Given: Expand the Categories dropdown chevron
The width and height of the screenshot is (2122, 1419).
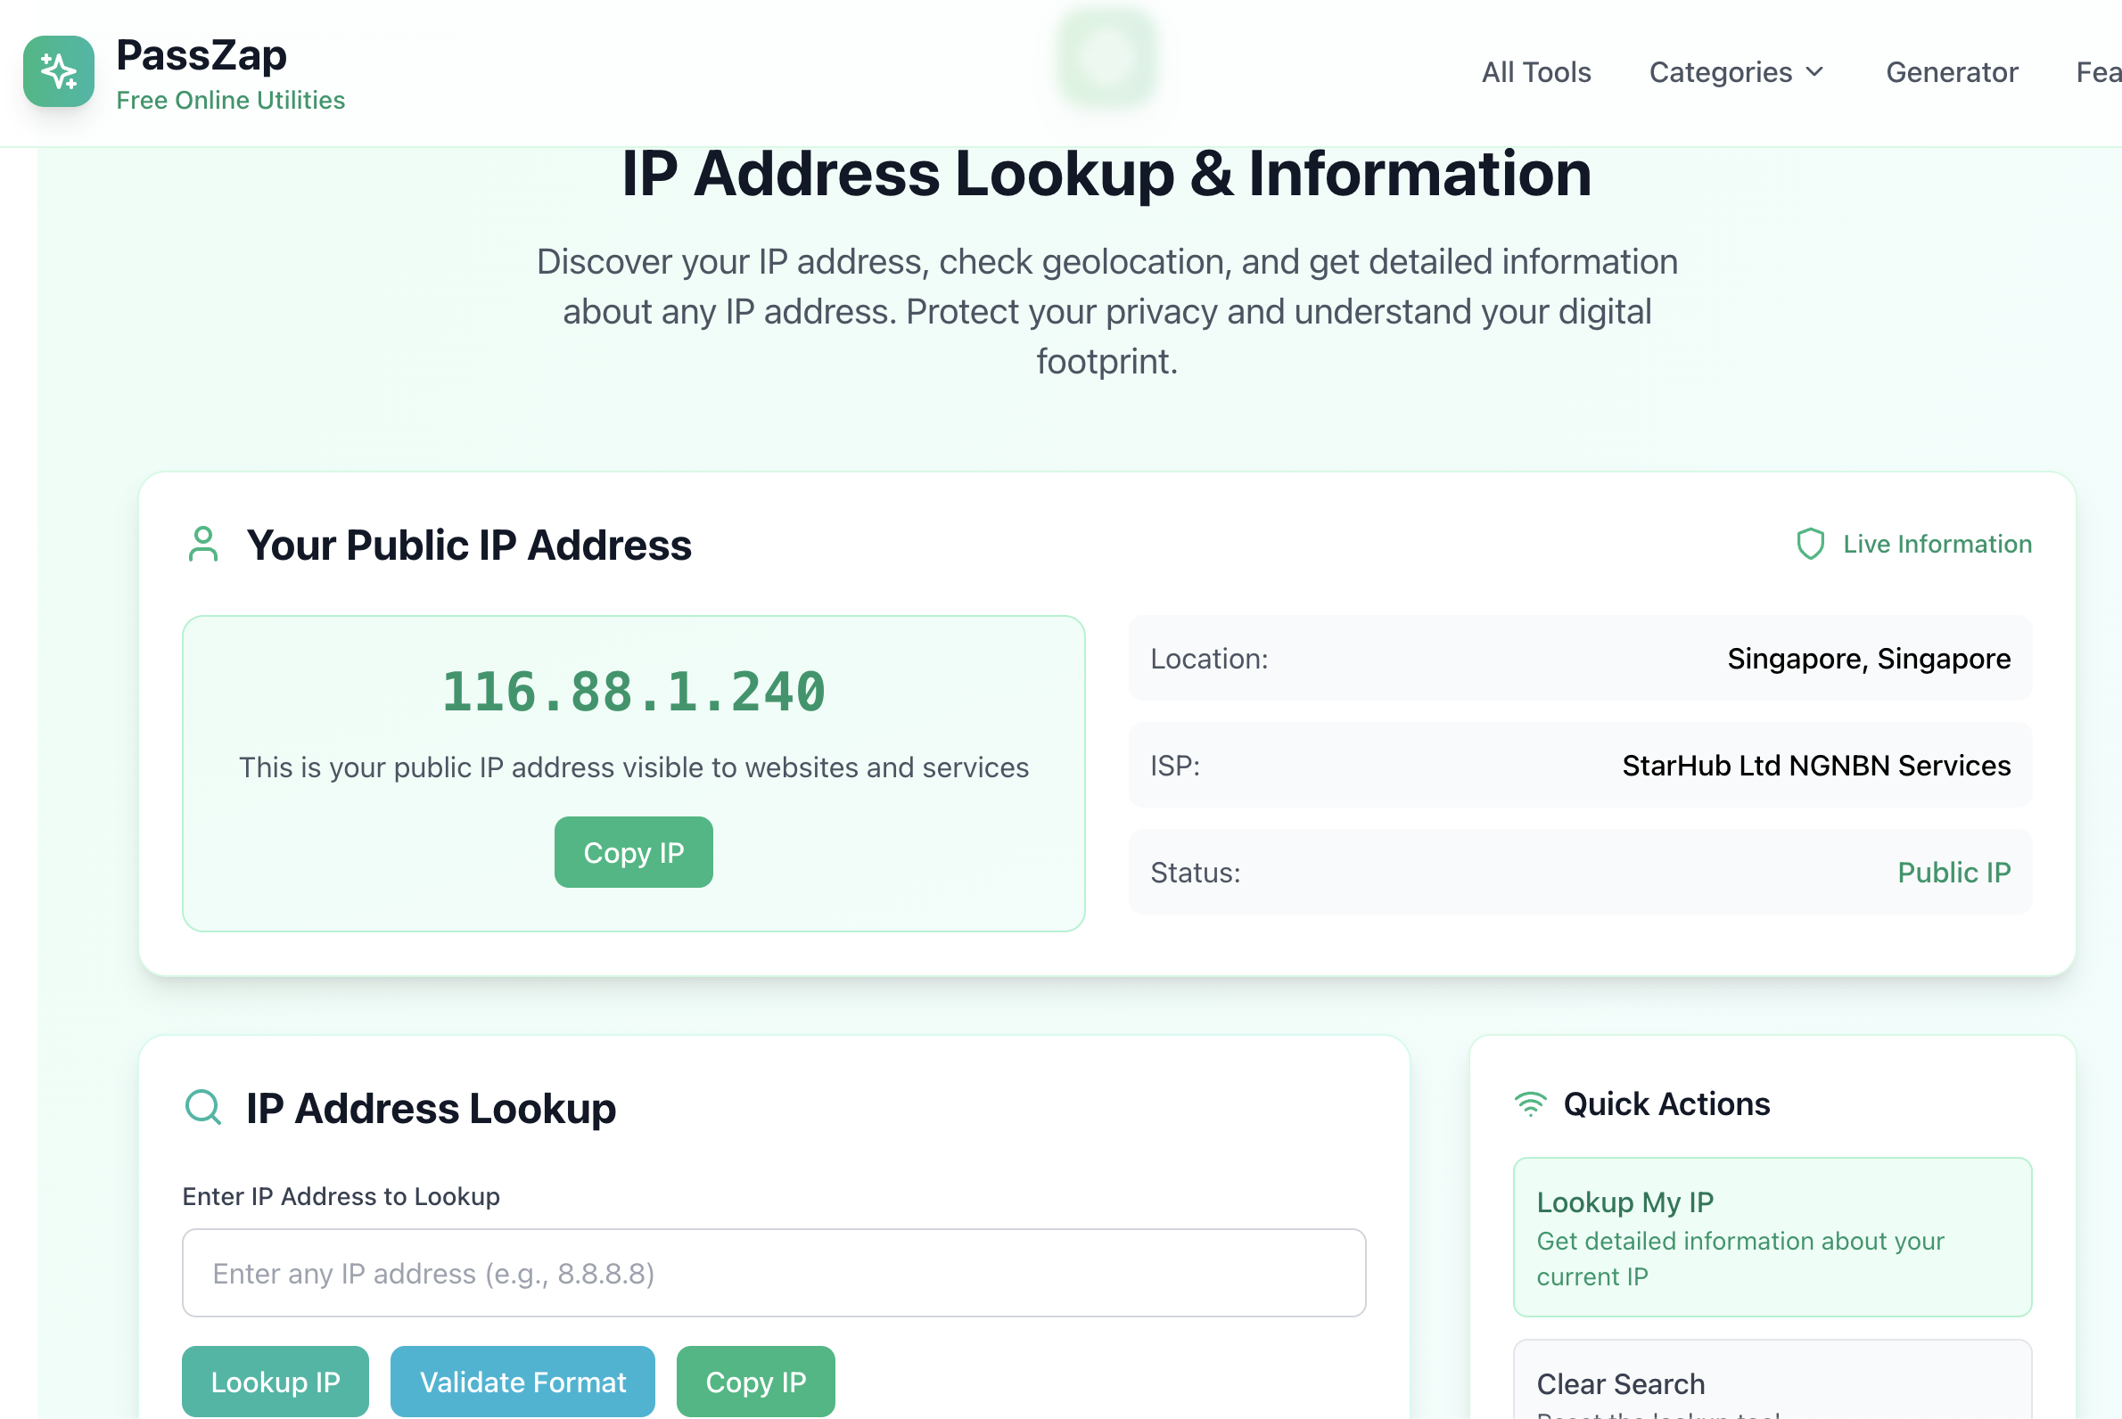Looking at the screenshot, I should tap(1814, 71).
